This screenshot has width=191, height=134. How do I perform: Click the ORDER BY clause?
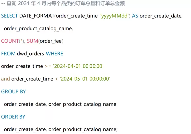tap(13, 117)
